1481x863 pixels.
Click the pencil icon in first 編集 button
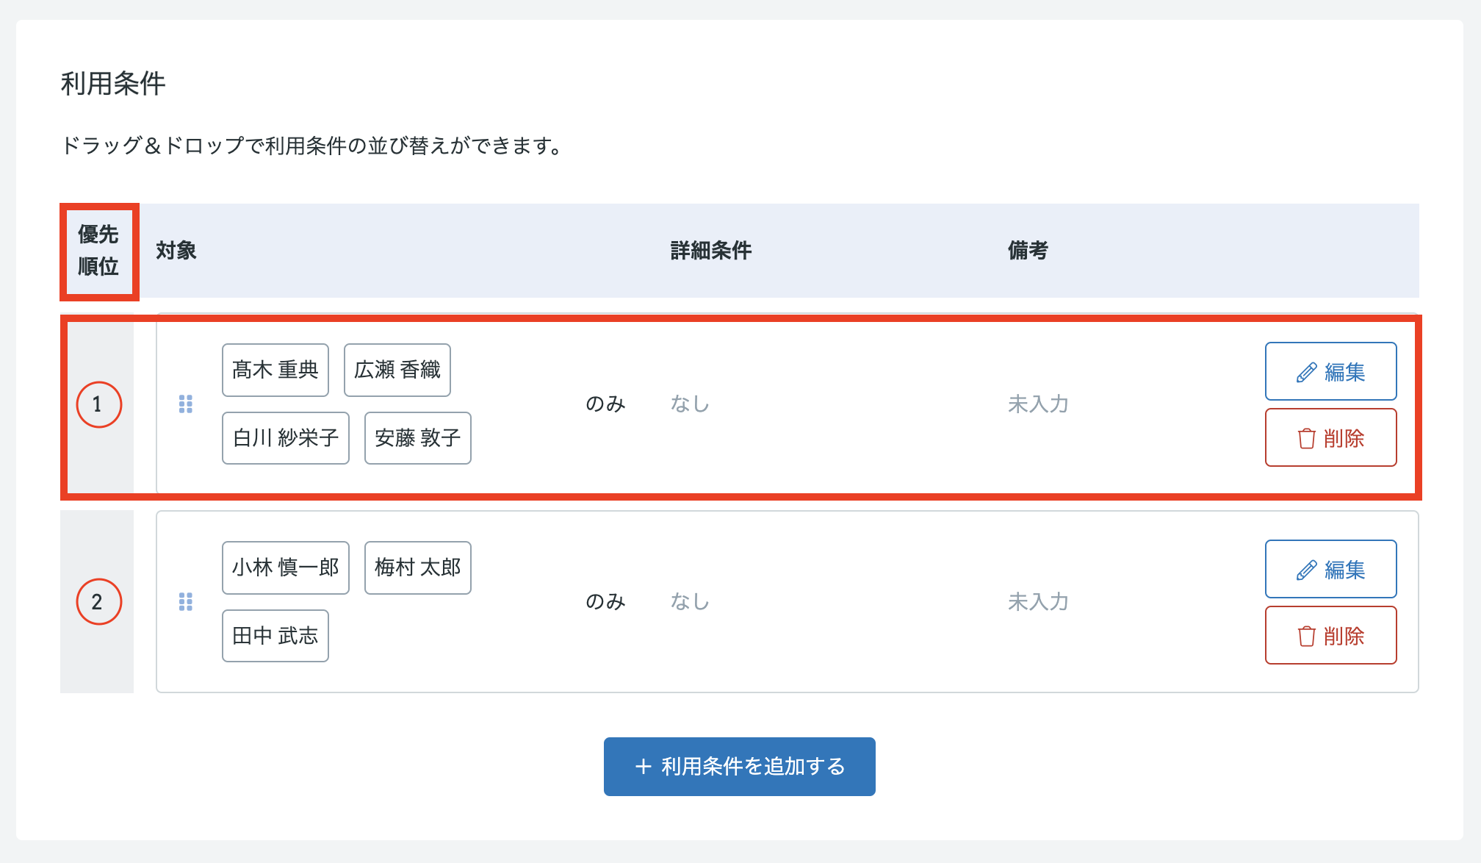1306,373
